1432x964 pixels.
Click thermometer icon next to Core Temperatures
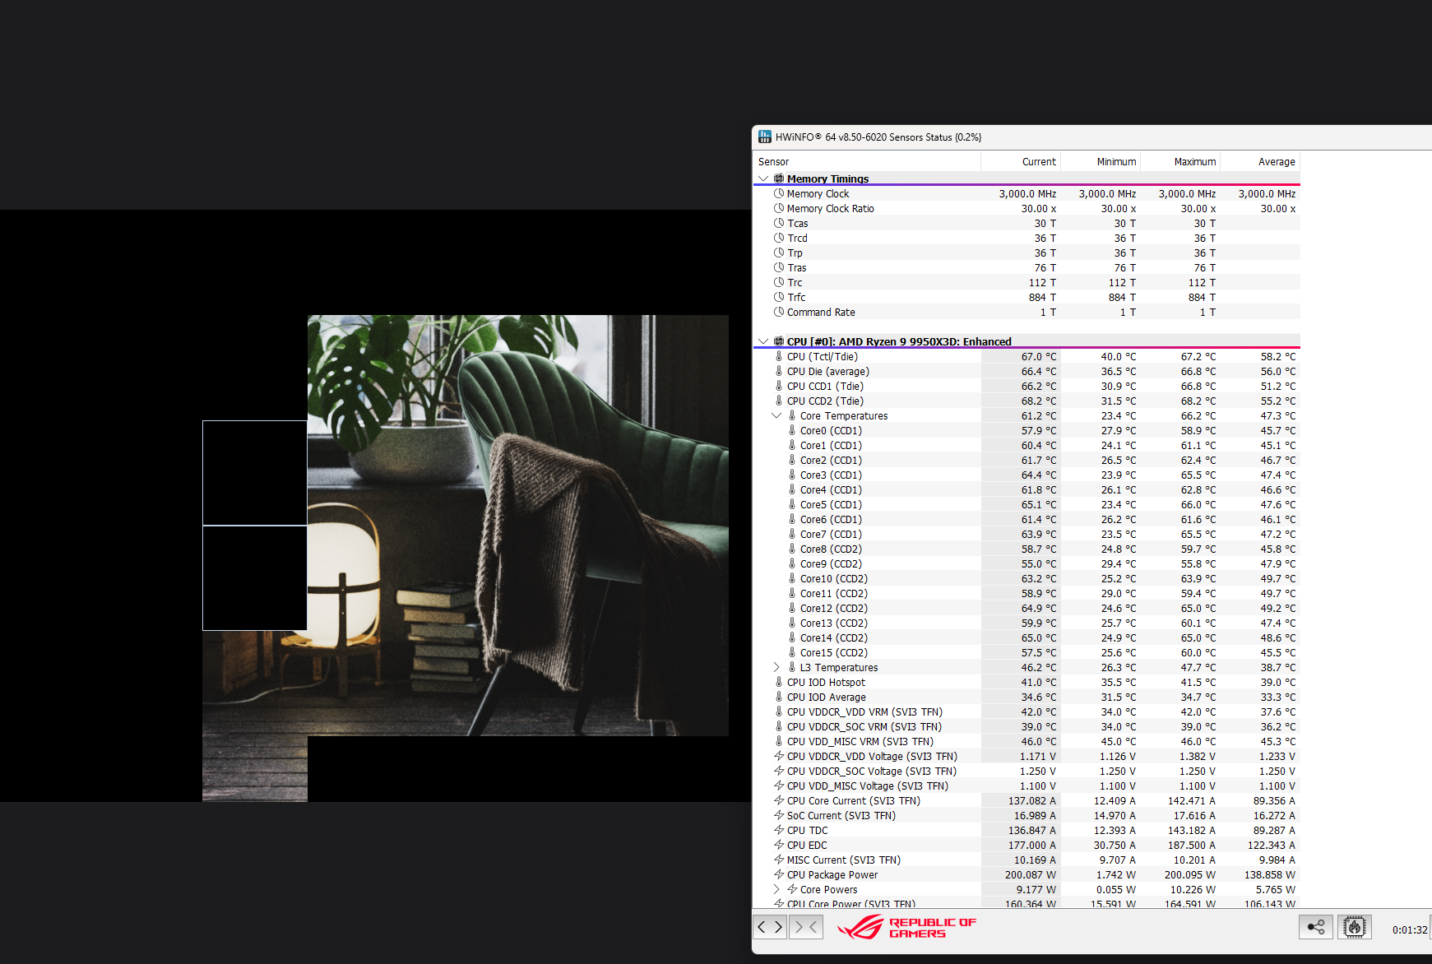[792, 415]
